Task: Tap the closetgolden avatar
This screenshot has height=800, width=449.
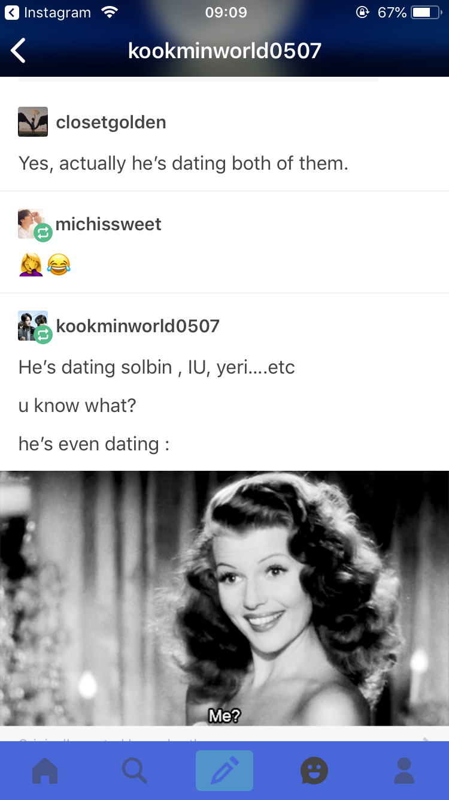Action: (33, 122)
